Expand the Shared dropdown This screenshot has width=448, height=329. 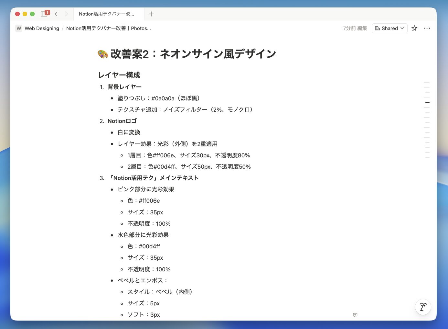[x=389, y=28]
